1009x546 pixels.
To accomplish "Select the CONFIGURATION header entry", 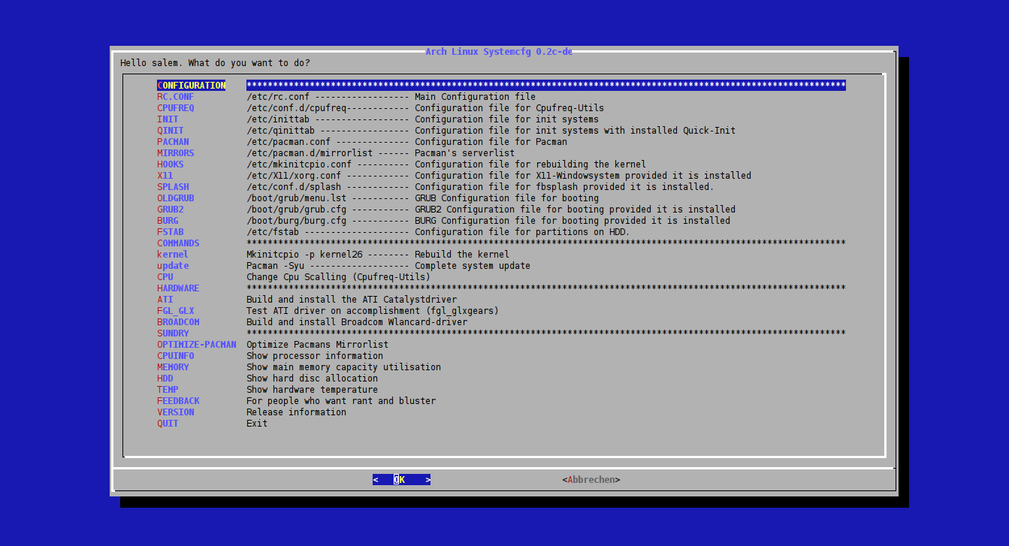I will 191,86.
